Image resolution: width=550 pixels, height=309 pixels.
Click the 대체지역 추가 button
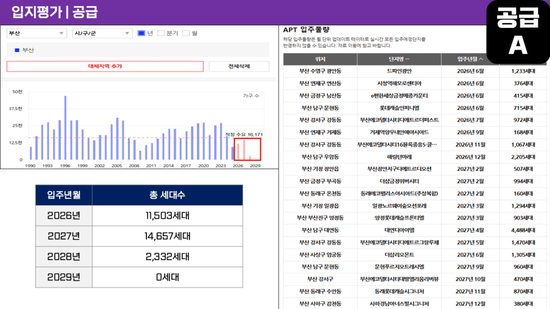[x=105, y=66]
